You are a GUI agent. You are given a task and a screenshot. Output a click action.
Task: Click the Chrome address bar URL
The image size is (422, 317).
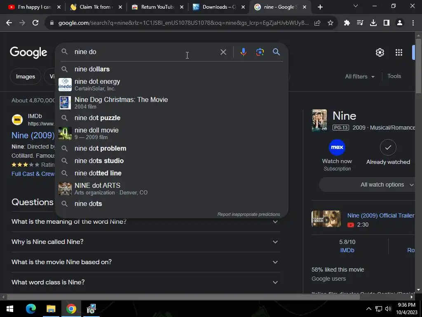coord(183,23)
